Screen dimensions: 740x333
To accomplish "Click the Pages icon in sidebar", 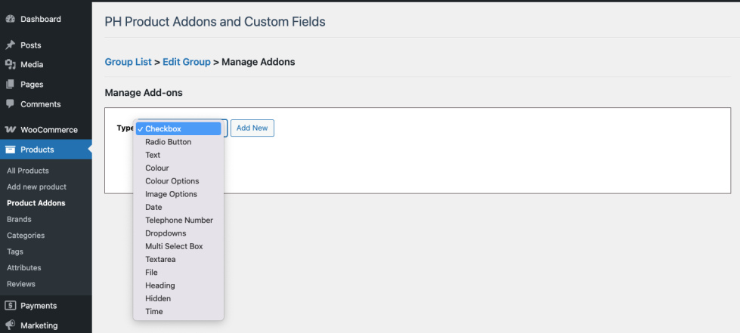I will (x=11, y=85).
